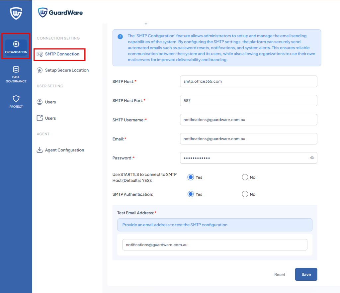
Task: Click the Users person avatar icon
Action: pos(40,102)
